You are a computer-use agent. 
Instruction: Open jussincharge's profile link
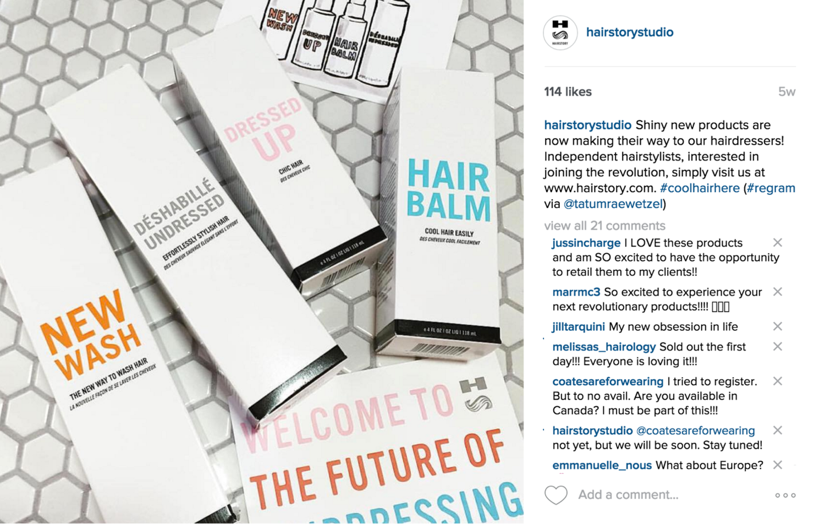coord(586,243)
